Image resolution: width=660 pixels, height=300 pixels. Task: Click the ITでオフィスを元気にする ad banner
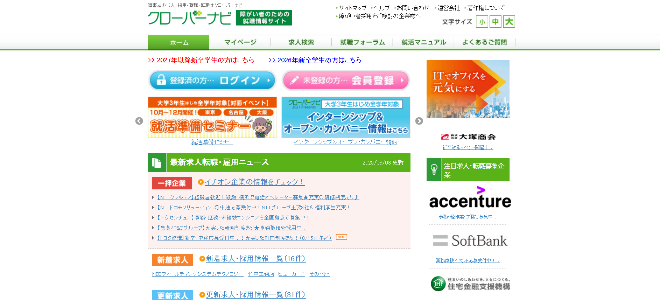click(x=468, y=89)
